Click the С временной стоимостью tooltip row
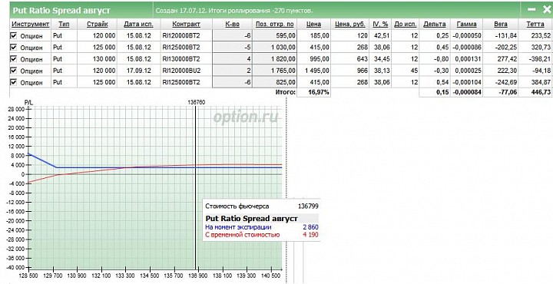Image resolution: width=553 pixels, height=284 pixels. (x=261, y=235)
